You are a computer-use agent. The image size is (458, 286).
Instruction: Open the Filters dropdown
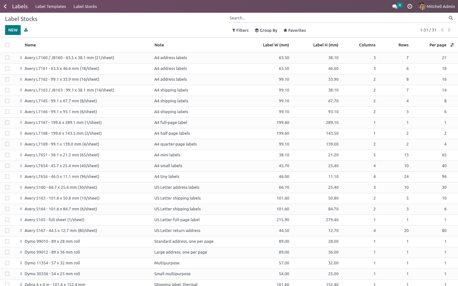coord(240,31)
